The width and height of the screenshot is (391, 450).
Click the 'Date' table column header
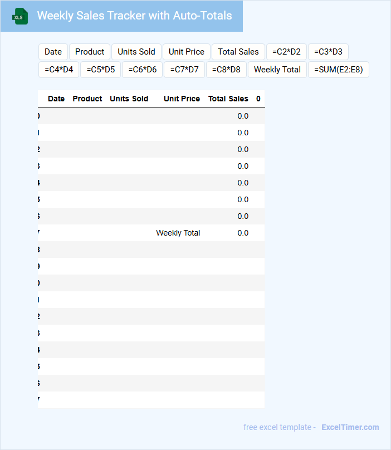click(x=56, y=99)
